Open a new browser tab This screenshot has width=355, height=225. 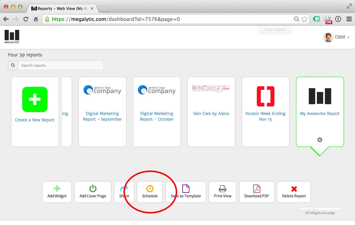click(x=104, y=9)
